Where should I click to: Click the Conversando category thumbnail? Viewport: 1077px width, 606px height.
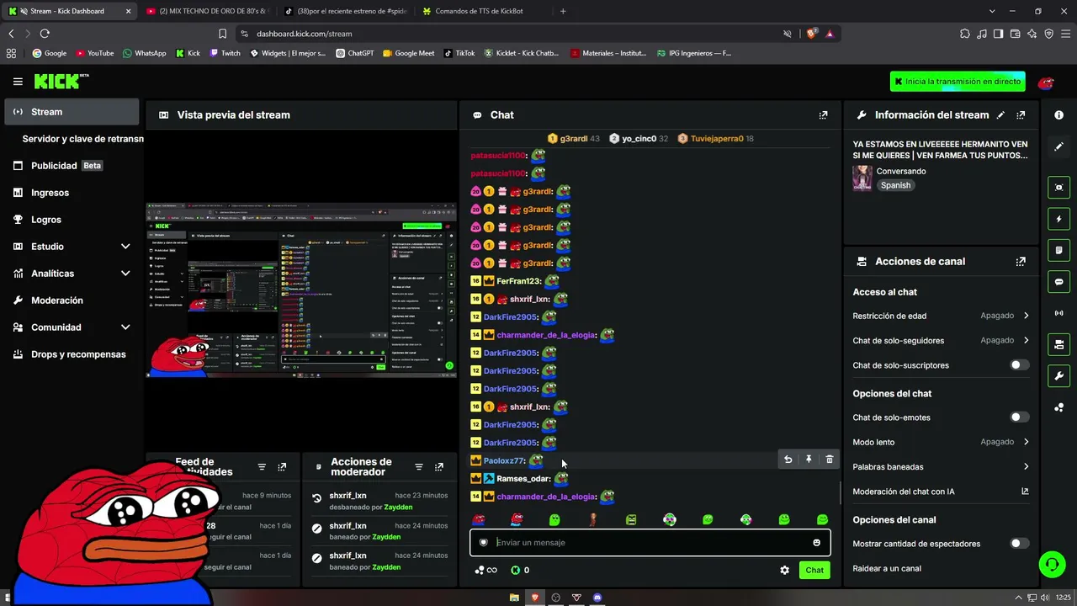(862, 178)
